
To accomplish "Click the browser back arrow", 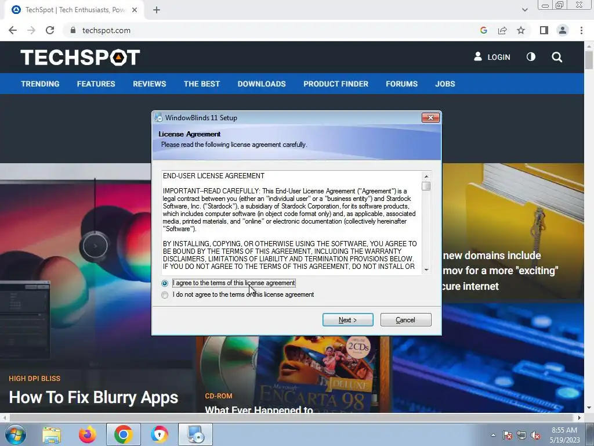I will (13, 30).
